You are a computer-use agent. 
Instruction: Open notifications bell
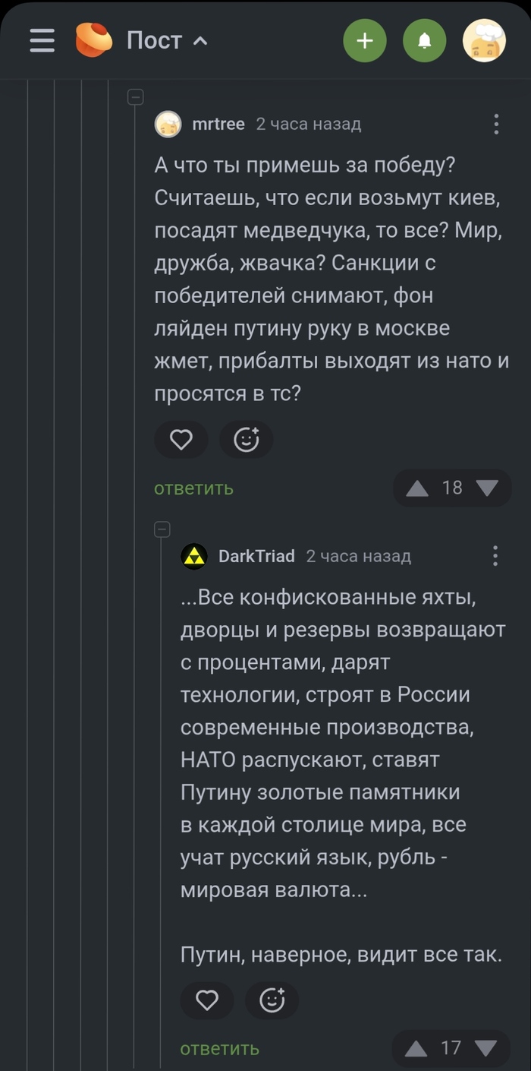[x=425, y=40]
